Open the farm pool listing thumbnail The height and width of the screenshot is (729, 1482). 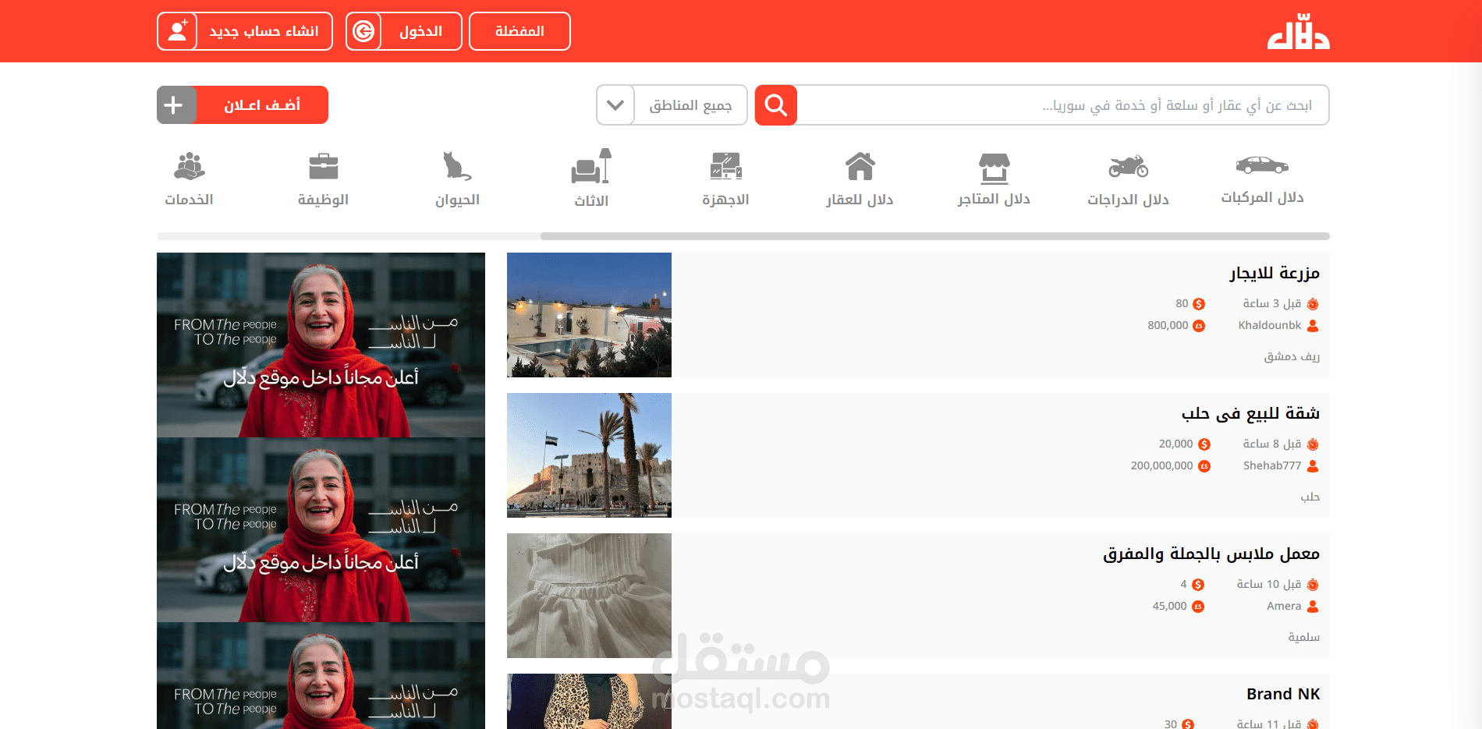[x=589, y=315]
